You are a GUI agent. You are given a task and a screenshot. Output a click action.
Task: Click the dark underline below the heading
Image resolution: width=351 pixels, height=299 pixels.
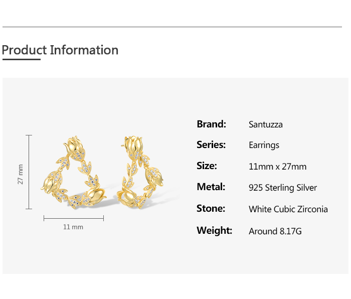tap(21, 60)
